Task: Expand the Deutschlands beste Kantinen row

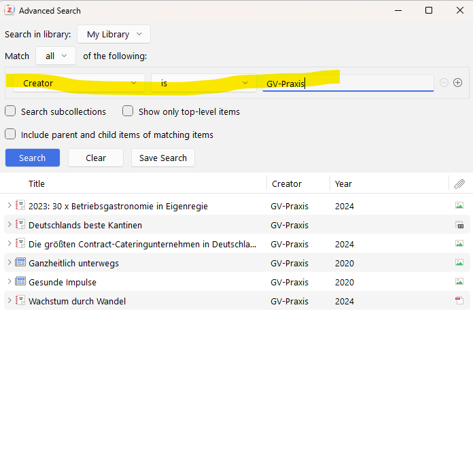Action: coord(10,224)
